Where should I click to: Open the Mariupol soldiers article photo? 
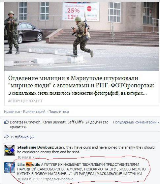coord(82,37)
